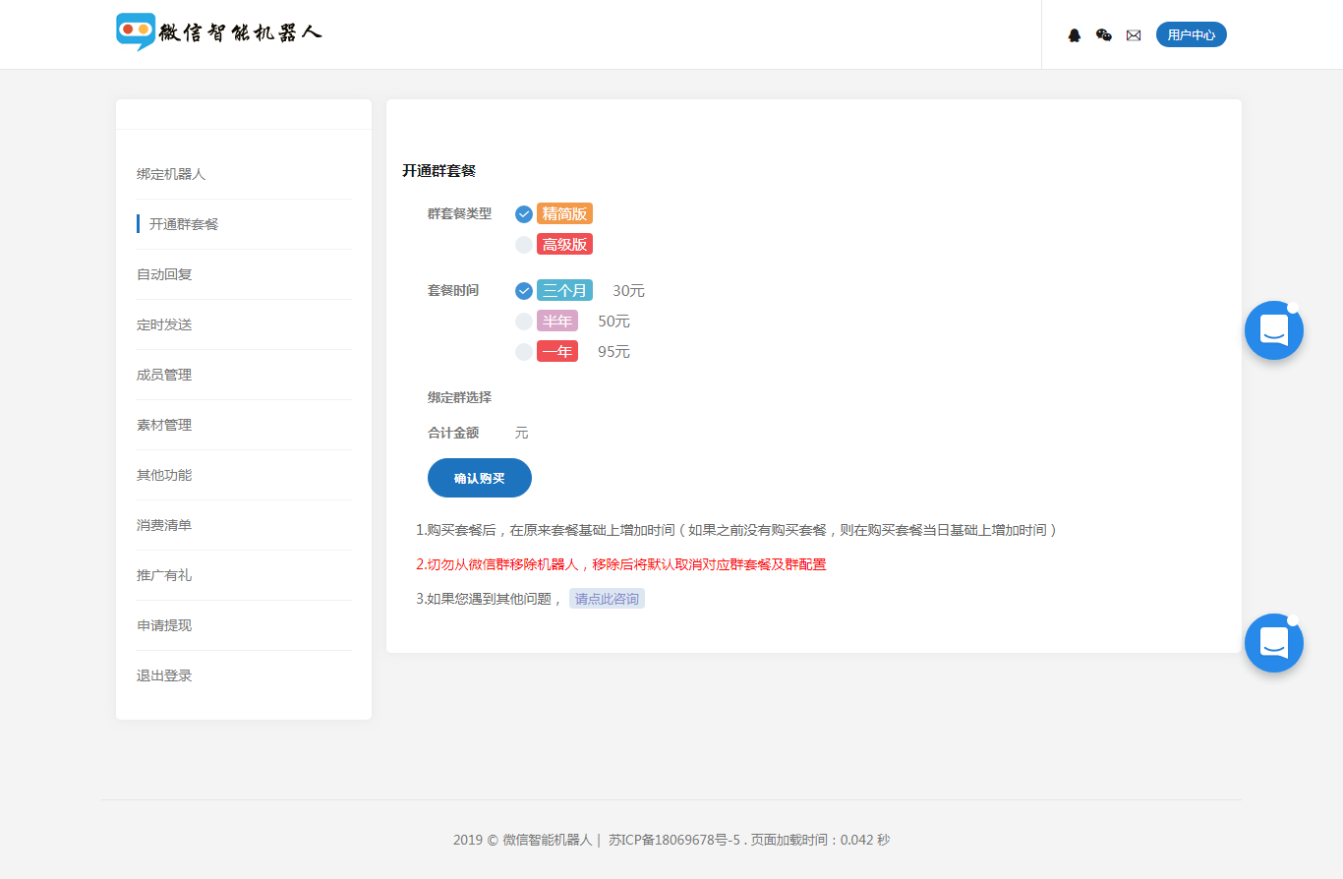Click the 套餐时间 label
The image size is (1343, 879).
[453, 291]
